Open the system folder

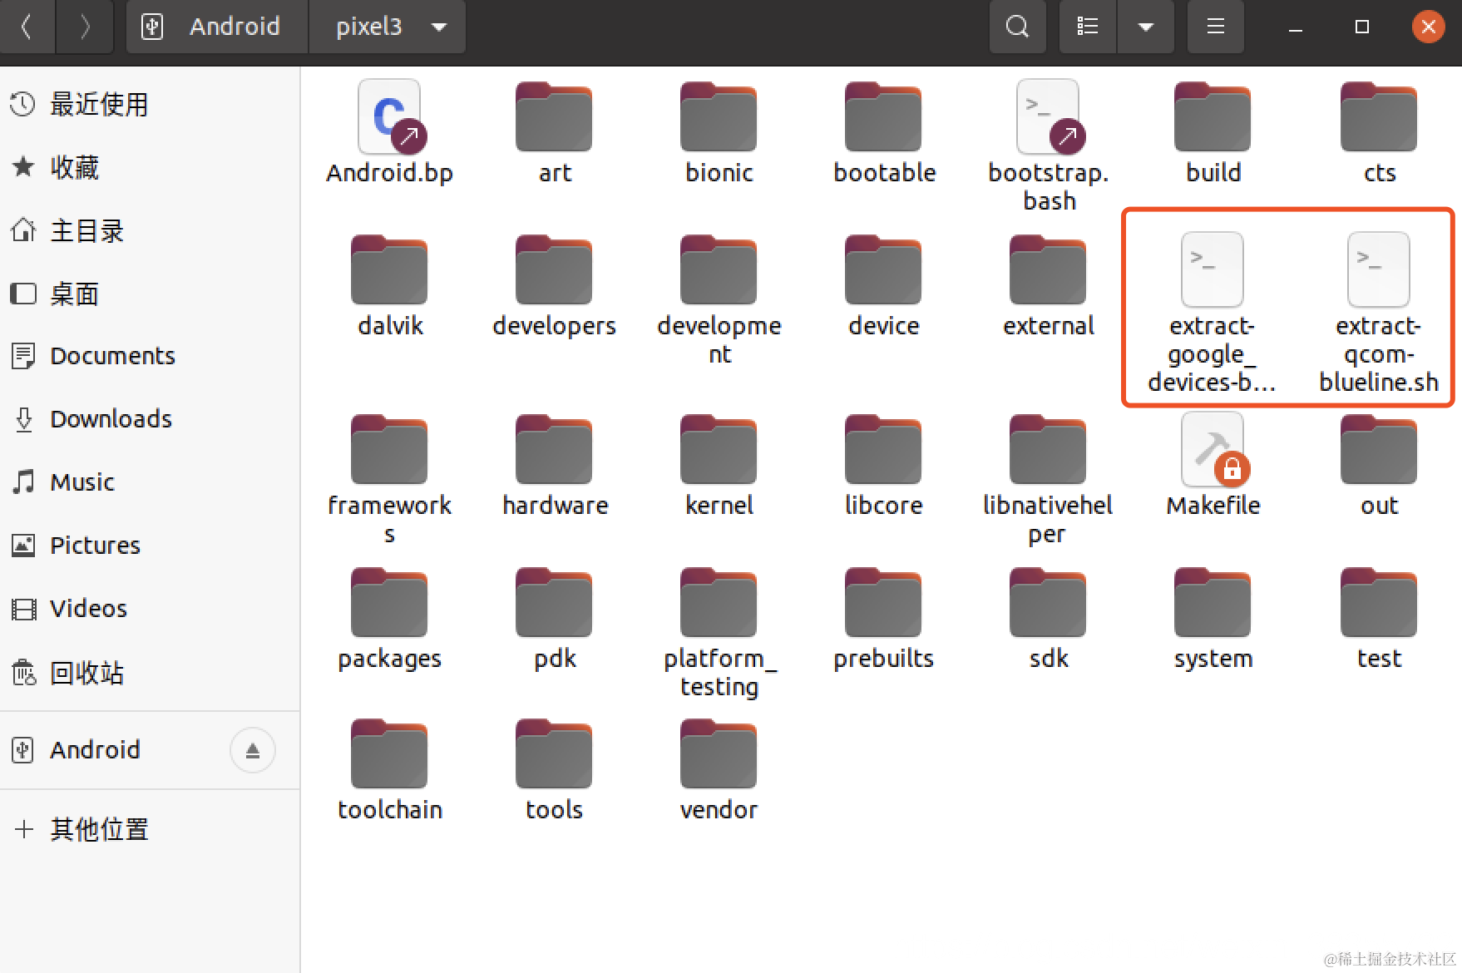point(1213,602)
